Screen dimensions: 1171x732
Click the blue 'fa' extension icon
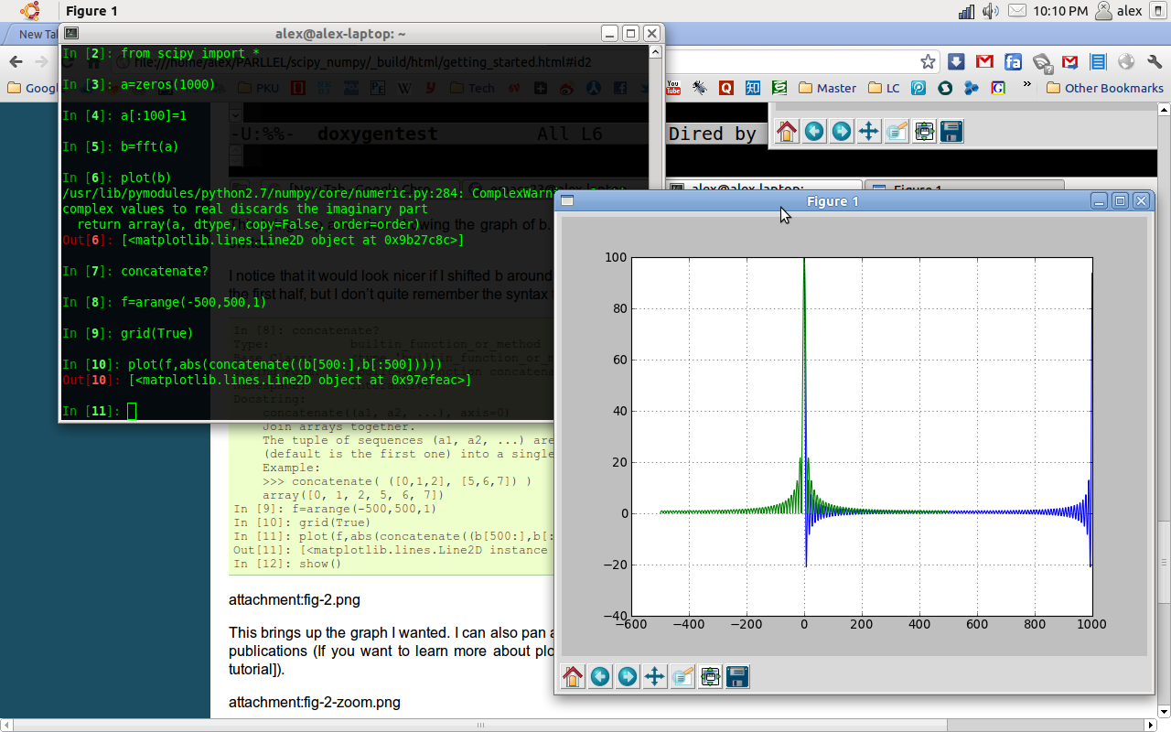click(x=1013, y=61)
